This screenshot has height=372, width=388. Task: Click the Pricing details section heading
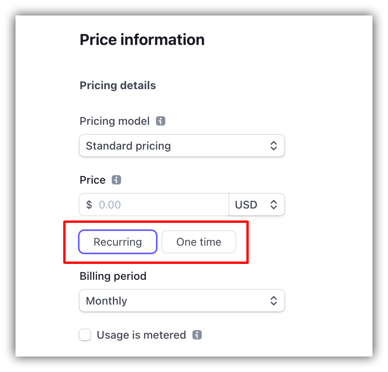118,85
